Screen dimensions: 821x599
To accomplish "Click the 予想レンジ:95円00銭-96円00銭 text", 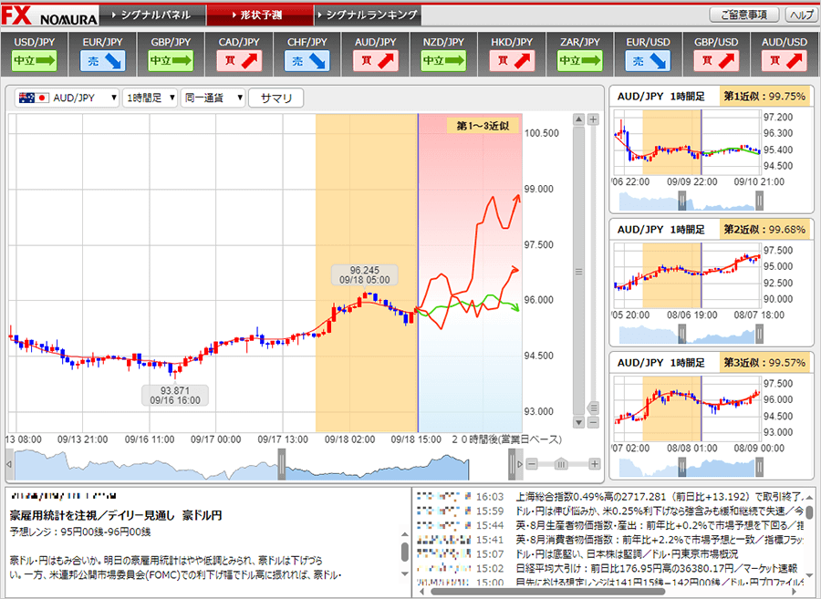I will pyautogui.click(x=80, y=532).
